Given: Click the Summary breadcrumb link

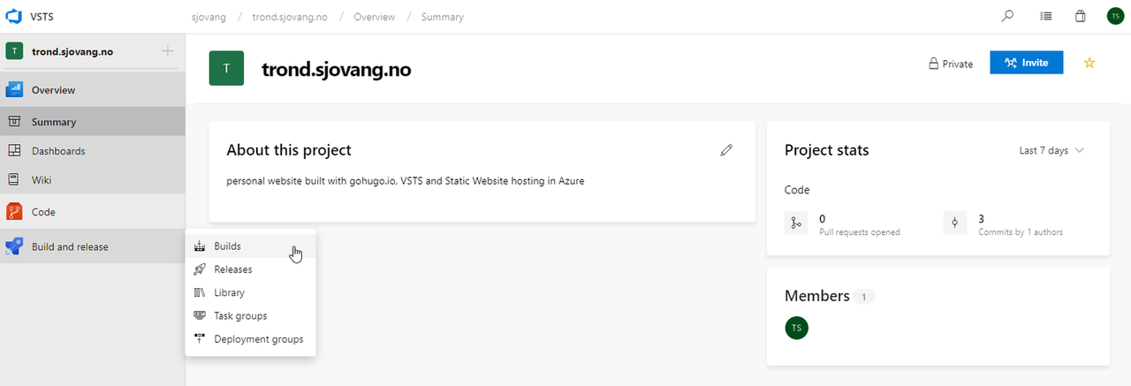Looking at the screenshot, I should pos(442,17).
